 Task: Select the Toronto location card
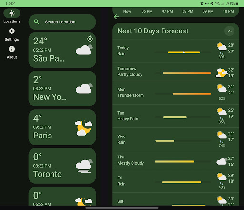(x=62, y=166)
